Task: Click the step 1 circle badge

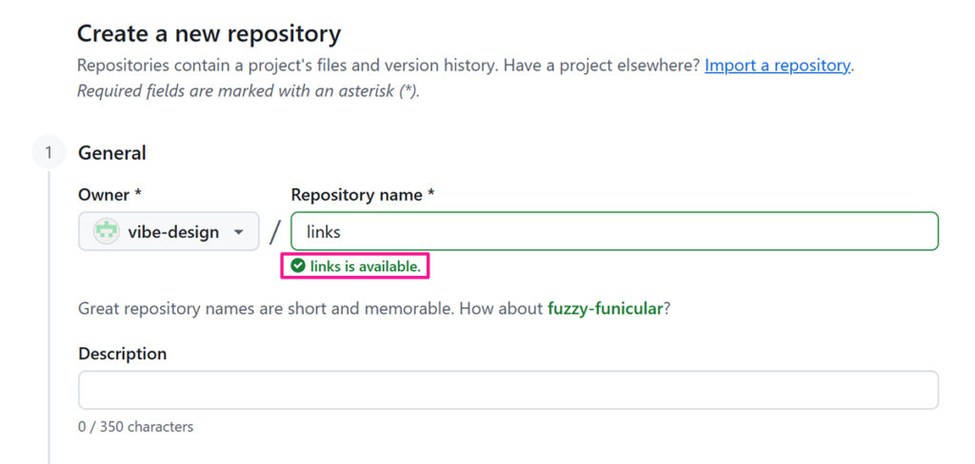Action: [49, 152]
